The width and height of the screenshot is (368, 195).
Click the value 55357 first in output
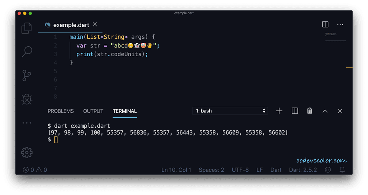tap(115, 133)
